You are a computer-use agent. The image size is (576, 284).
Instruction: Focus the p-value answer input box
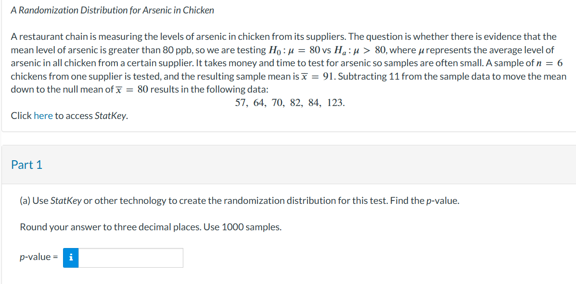(x=131, y=258)
